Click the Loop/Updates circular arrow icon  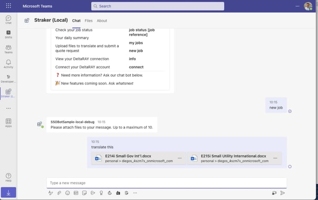coord(110,193)
